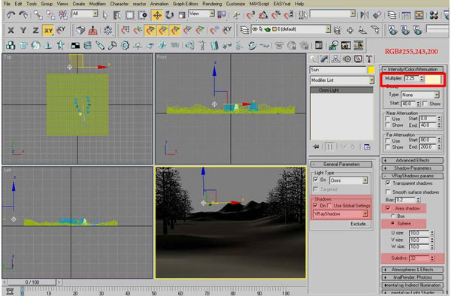Image resolution: width=451 pixels, height=296 pixels.
Task: Click the light color swatch beside Multiplier
Action: click(x=433, y=79)
